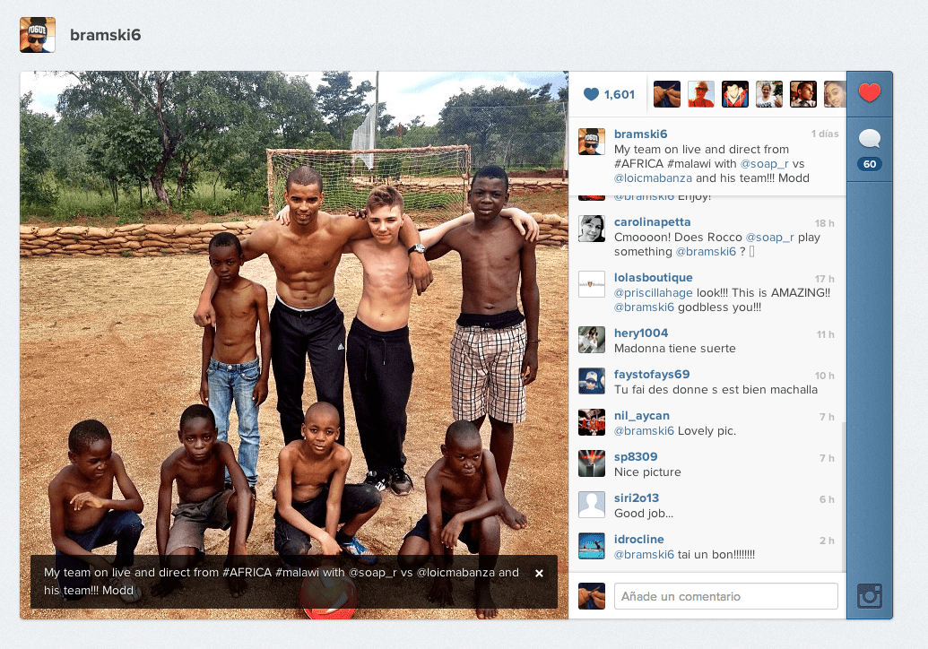Viewport: 928px width, 649px height.
Task: Focus the Añade un comentario field
Action: pyautogui.click(x=725, y=596)
